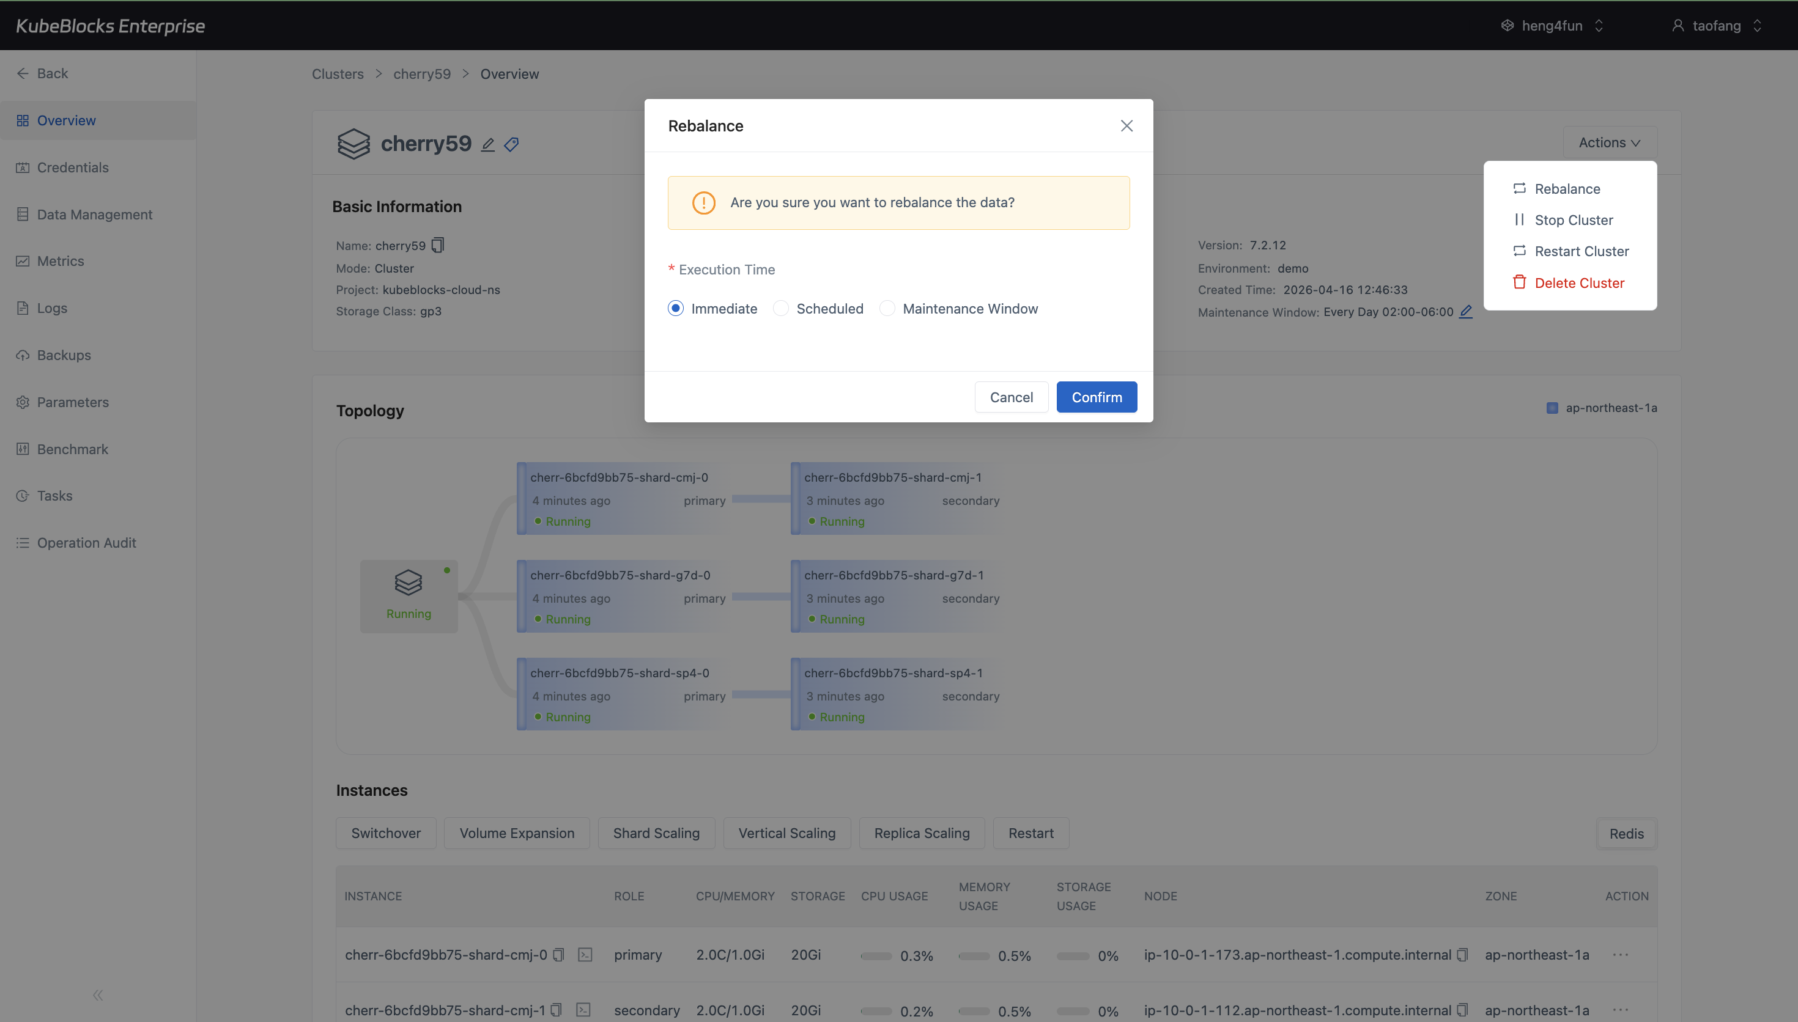Open Credentials in the sidebar
Viewport: 1798px width, 1022px height.
click(x=98, y=167)
